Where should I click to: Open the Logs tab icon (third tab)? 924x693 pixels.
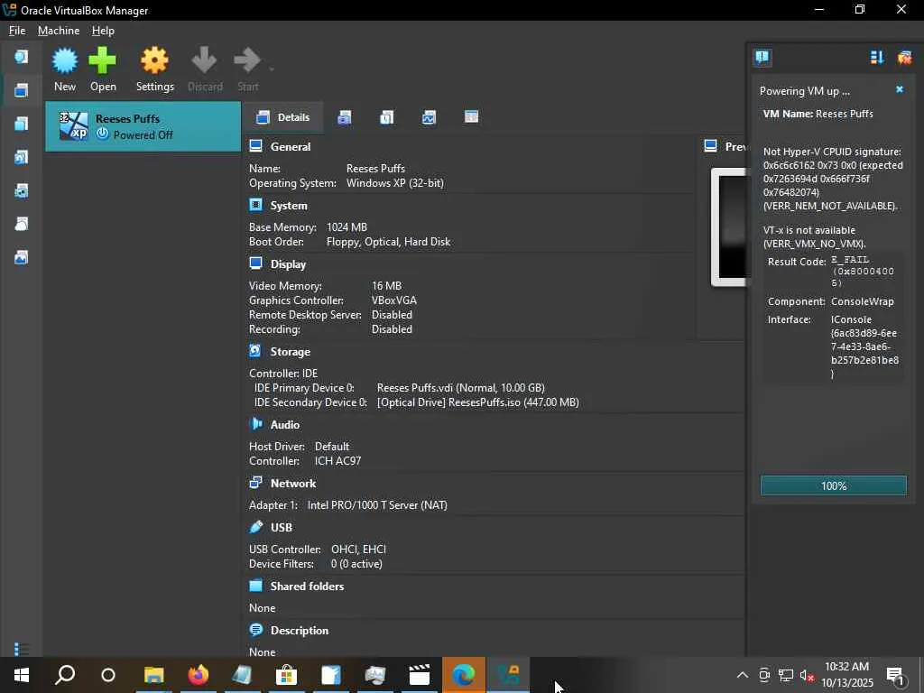386,117
